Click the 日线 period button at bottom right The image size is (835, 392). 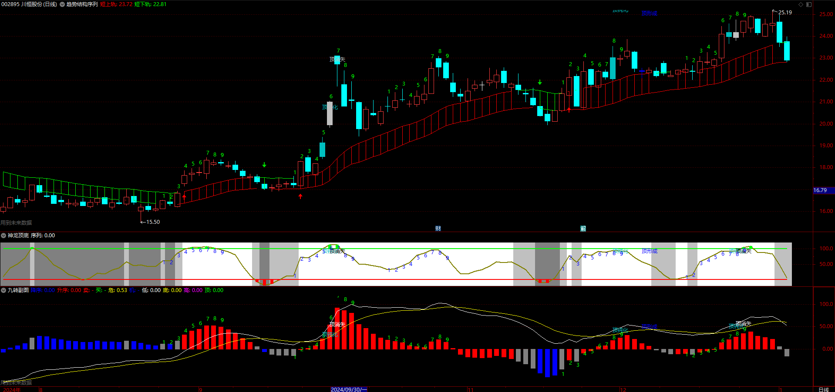point(824,389)
